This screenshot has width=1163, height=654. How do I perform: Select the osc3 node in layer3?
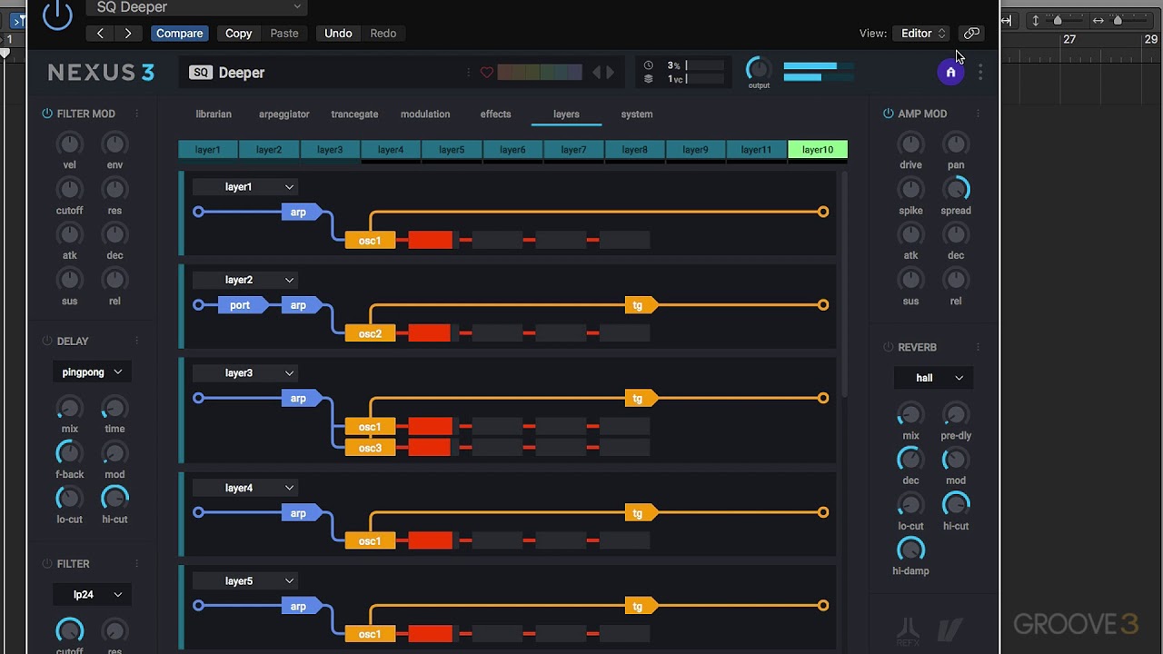(370, 448)
